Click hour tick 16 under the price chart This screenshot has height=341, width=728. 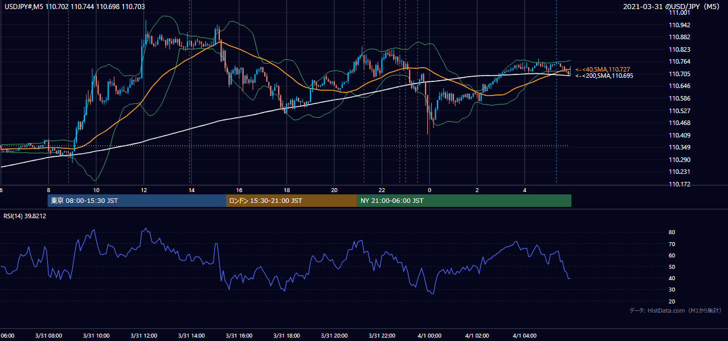(239, 190)
